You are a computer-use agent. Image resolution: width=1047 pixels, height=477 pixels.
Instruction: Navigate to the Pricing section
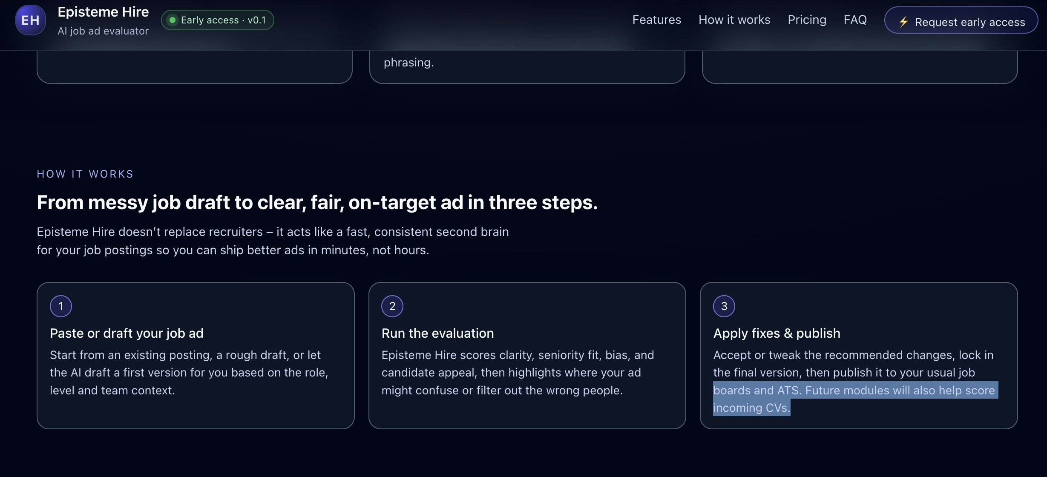(x=807, y=20)
